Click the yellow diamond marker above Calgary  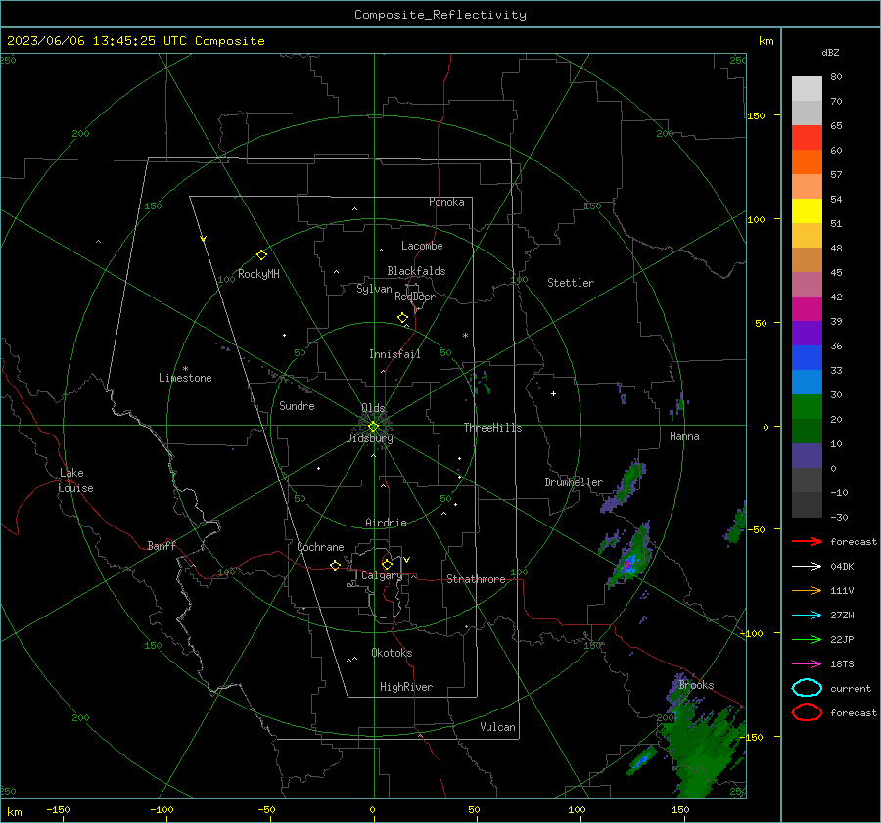(x=387, y=564)
